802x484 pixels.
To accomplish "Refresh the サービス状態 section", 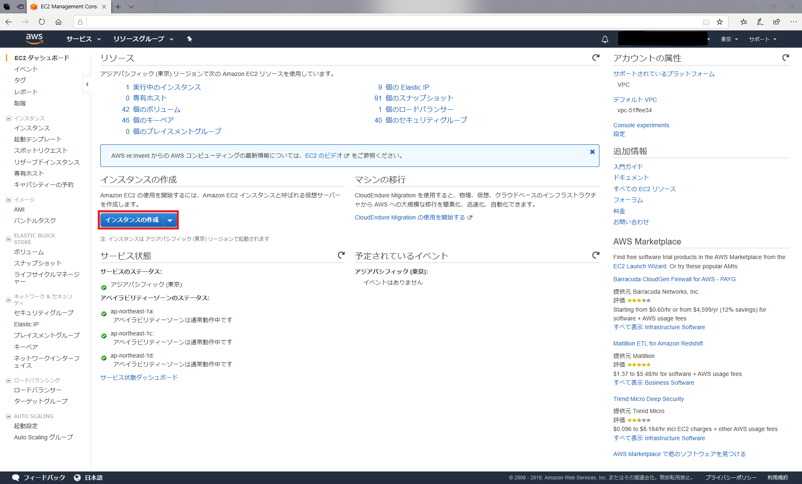I will 341,255.
